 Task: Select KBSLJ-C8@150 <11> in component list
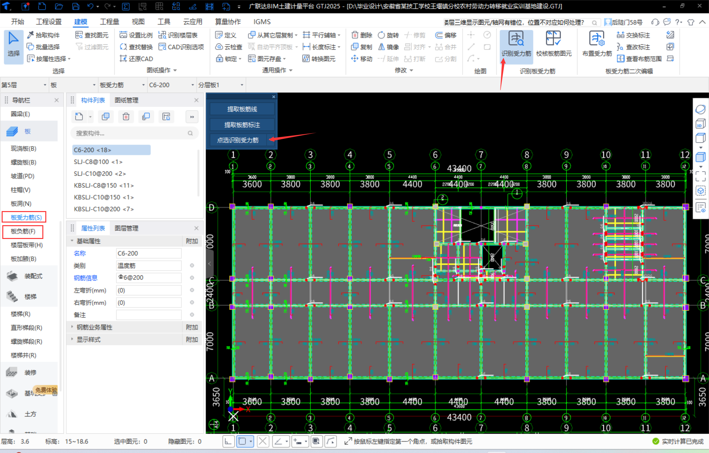coord(104,185)
